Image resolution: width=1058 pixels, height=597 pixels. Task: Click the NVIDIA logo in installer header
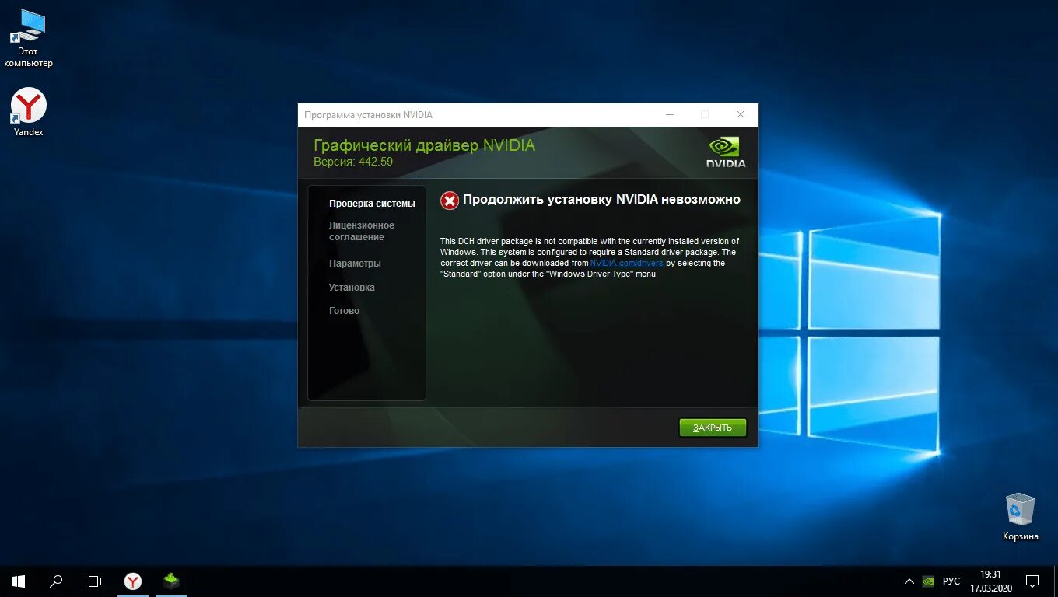pos(727,152)
